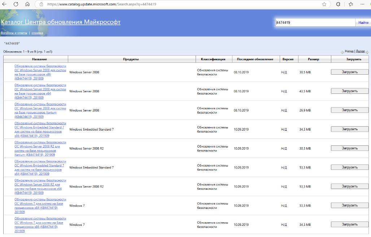Click Загрузить for the 30,5 MB update
Viewport: 371px width, 237px height.
tap(349, 72)
